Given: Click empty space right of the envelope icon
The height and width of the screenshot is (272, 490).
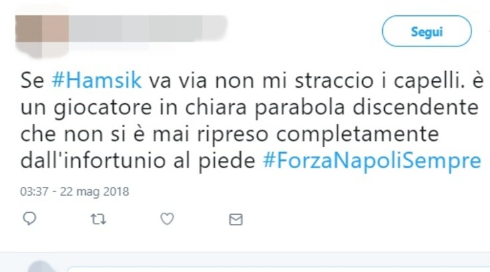Looking at the screenshot, I should pos(360,219).
